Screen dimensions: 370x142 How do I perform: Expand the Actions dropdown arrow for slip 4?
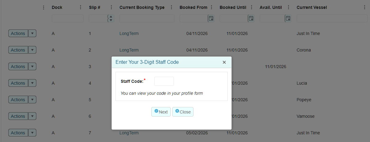coord(32,83)
